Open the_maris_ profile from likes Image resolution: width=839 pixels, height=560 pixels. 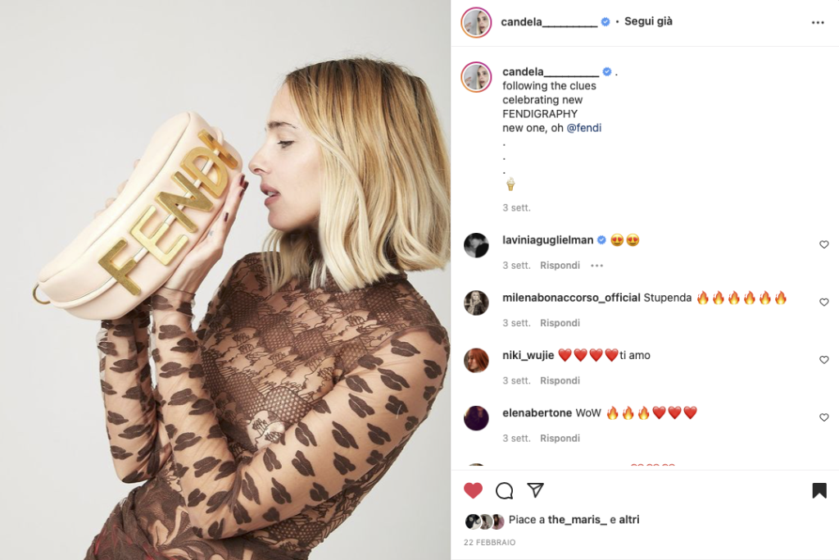pos(578,519)
